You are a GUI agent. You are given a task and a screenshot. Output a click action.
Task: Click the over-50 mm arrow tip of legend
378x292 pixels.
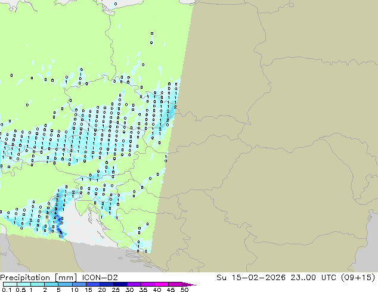click(189, 284)
